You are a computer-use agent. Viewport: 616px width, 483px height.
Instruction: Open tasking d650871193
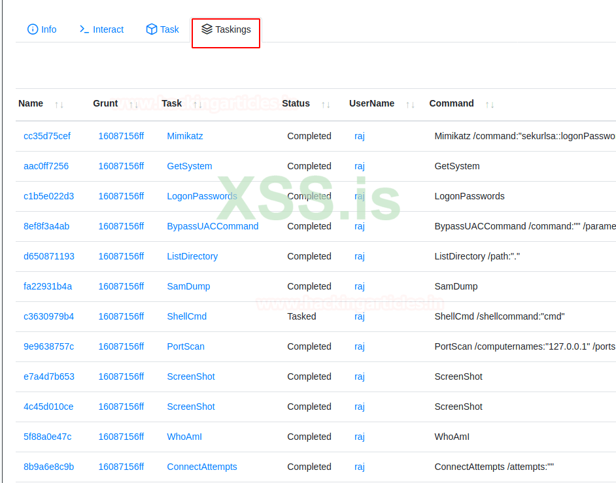(x=48, y=256)
